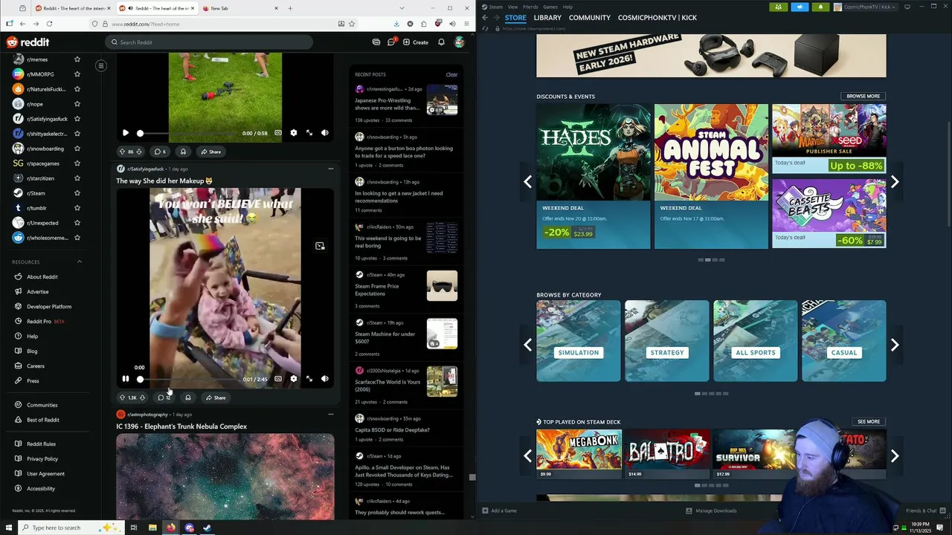Go to previous Discounts & Events slide
The image size is (952, 535).
pos(527,182)
